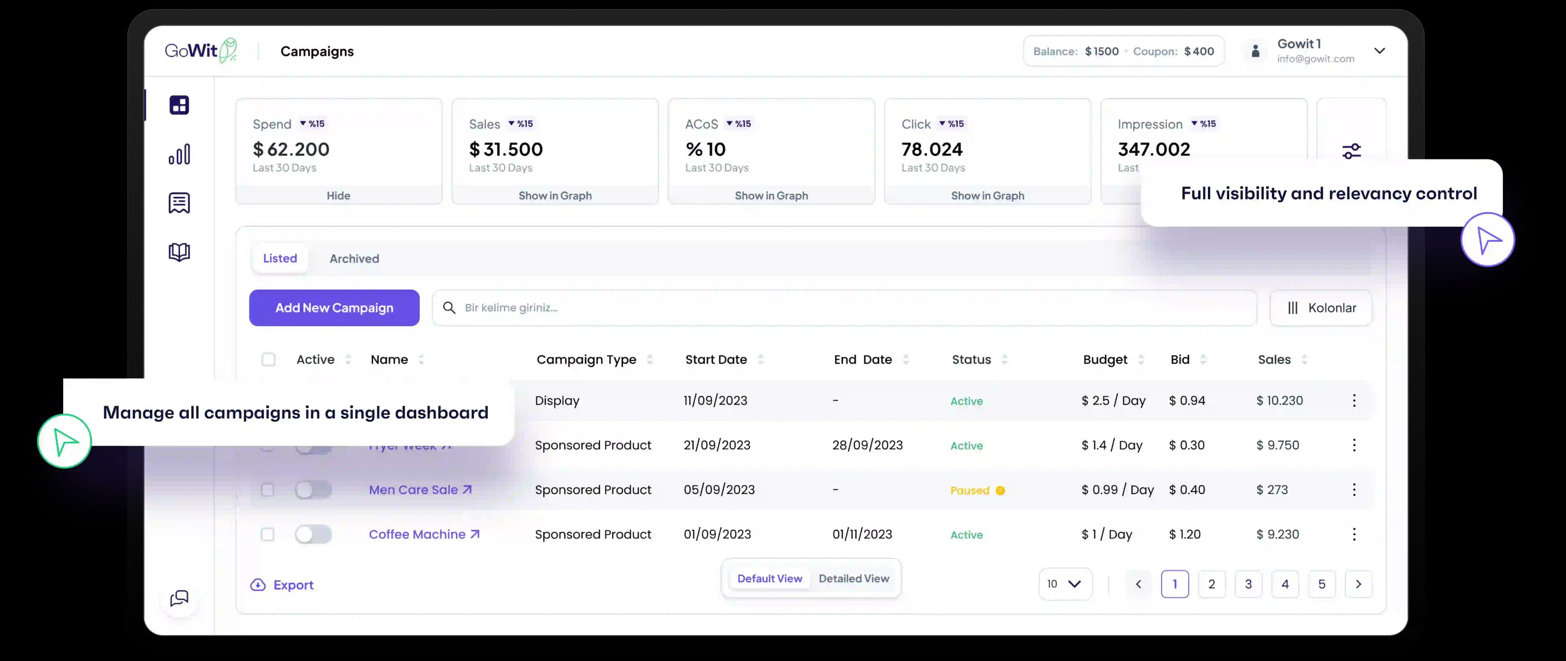Viewport: 1566px width, 661px height.
Task: Open the Click %15 trend indicator
Action: point(951,124)
